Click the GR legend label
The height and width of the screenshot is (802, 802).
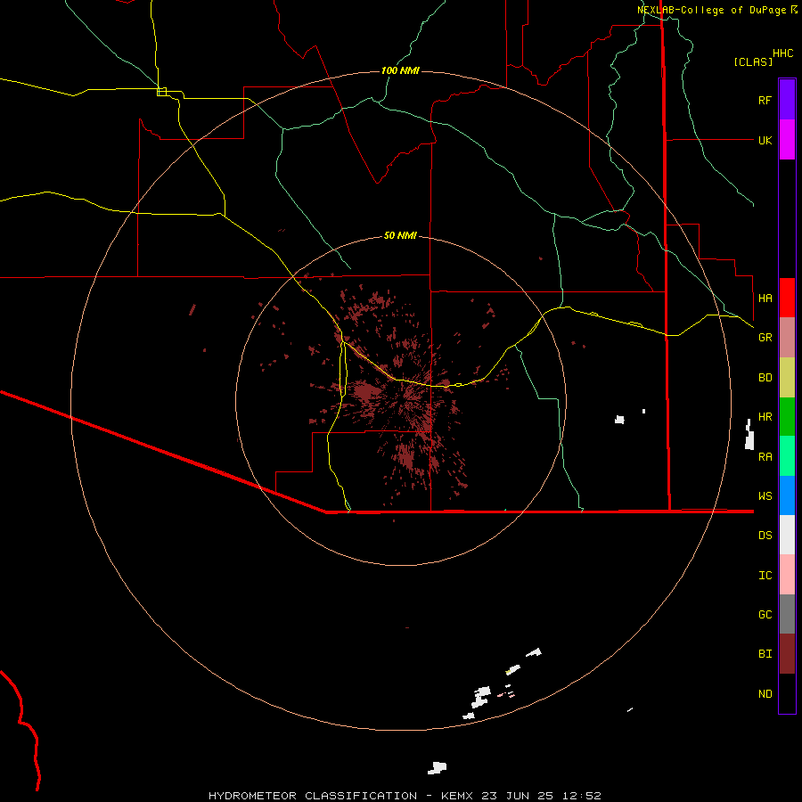point(765,338)
